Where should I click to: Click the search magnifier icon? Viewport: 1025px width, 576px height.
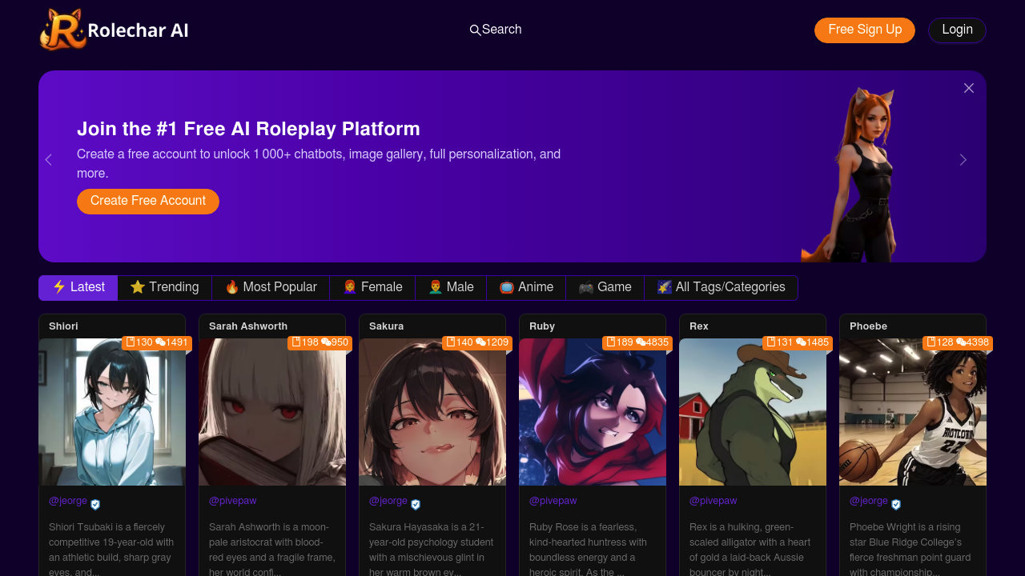click(x=475, y=30)
